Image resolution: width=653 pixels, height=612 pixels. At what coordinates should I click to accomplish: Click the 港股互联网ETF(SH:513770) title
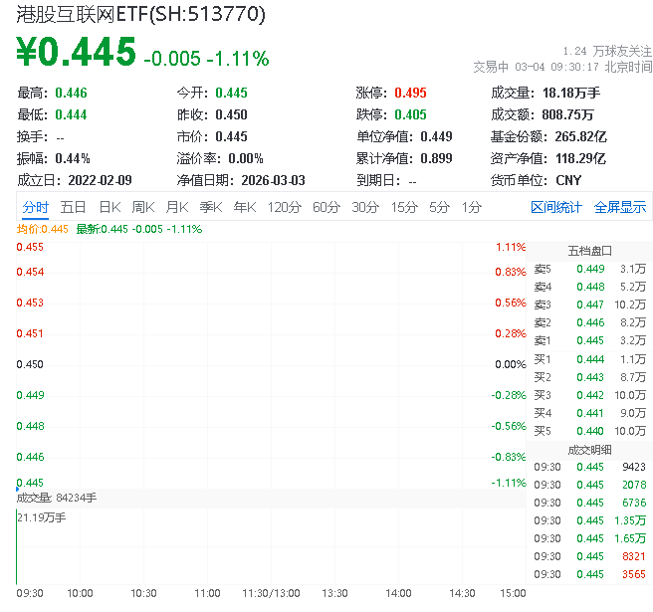[140, 14]
